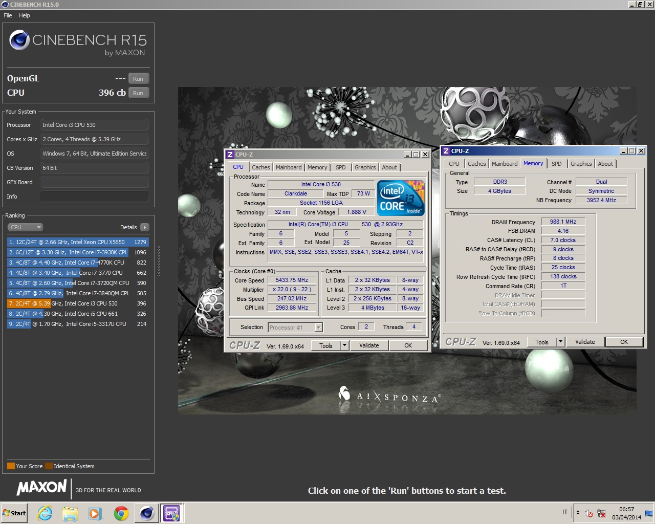This screenshot has height=524, width=655.
Task: Select the Core i7-4770K ranking row
Action: click(x=78, y=263)
